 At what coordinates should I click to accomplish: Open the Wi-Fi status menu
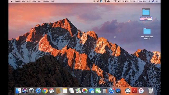[x=115, y=1]
